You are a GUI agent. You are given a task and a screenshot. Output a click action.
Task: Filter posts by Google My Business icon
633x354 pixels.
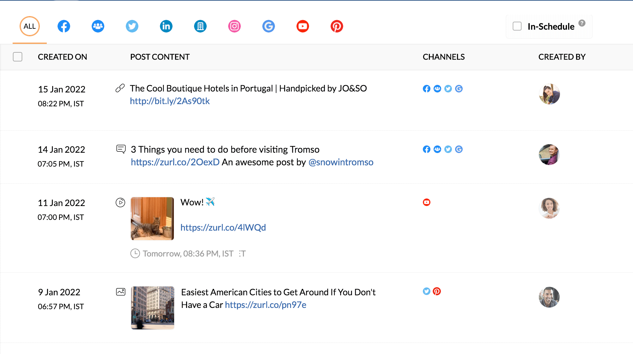[269, 26]
